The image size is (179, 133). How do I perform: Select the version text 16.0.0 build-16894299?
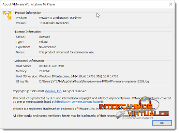pos(54,23)
